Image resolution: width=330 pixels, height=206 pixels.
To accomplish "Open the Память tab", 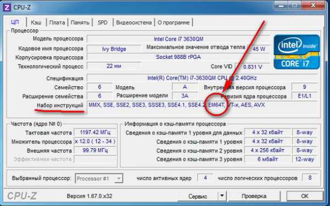I will 80,23.
